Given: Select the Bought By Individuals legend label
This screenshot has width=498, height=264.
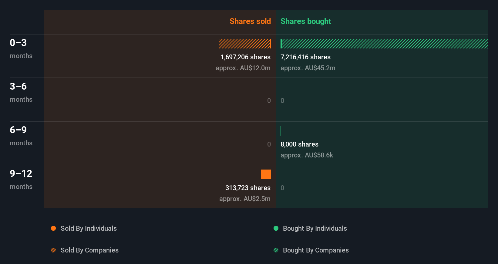Looking at the screenshot, I should pyautogui.click(x=315, y=228).
